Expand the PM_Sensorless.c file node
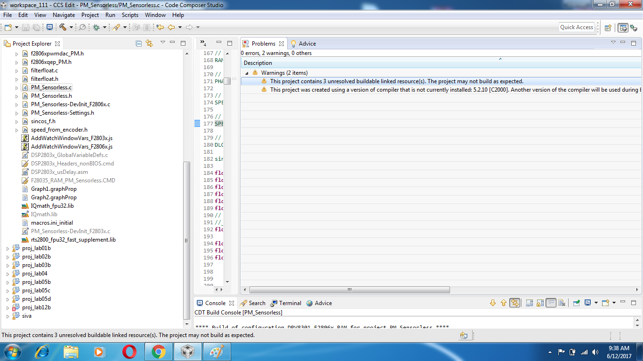The image size is (643, 361). [16, 88]
